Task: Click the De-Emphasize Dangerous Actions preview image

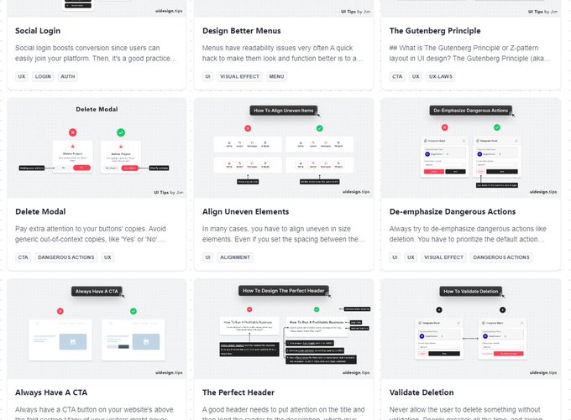Action: tap(470, 148)
